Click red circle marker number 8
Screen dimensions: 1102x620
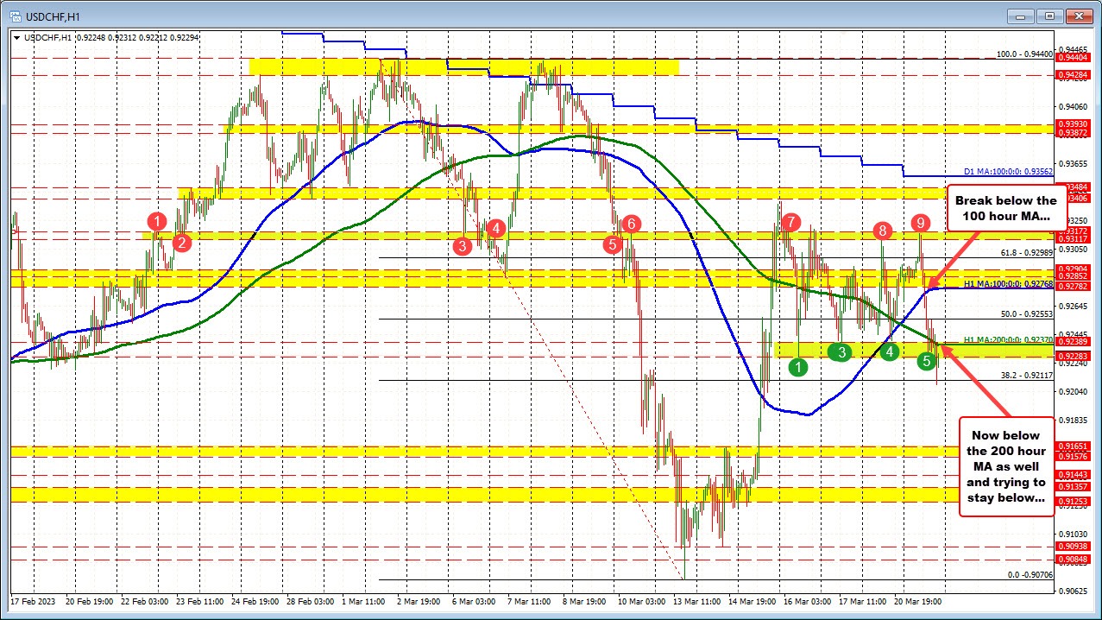(882, 231)
